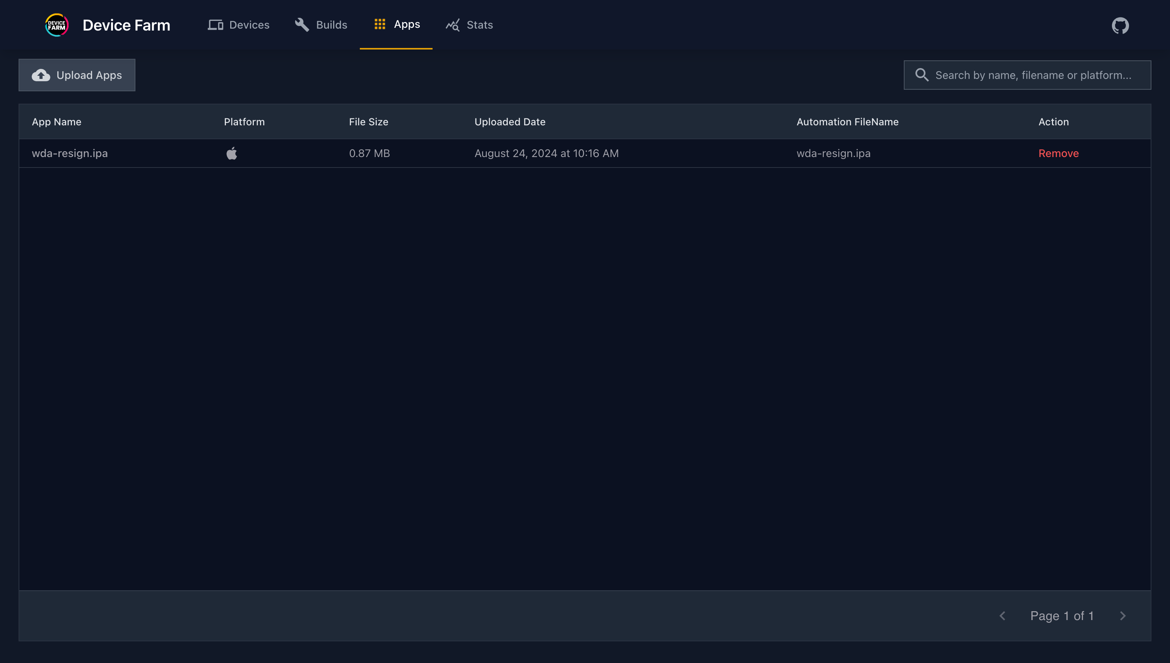This screenshot has height=663, width=1170.
Task: Remove the wda-resign.ipa app
Action: point(1059,154)
